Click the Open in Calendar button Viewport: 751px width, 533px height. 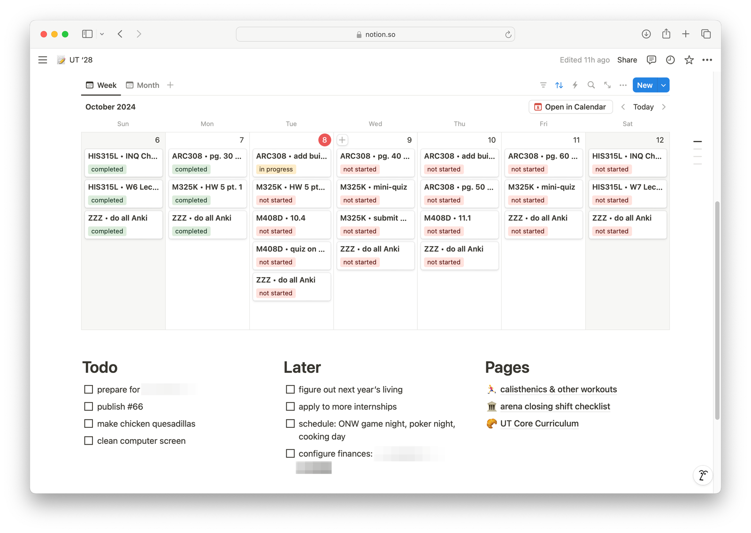click(x=570, y=107)
